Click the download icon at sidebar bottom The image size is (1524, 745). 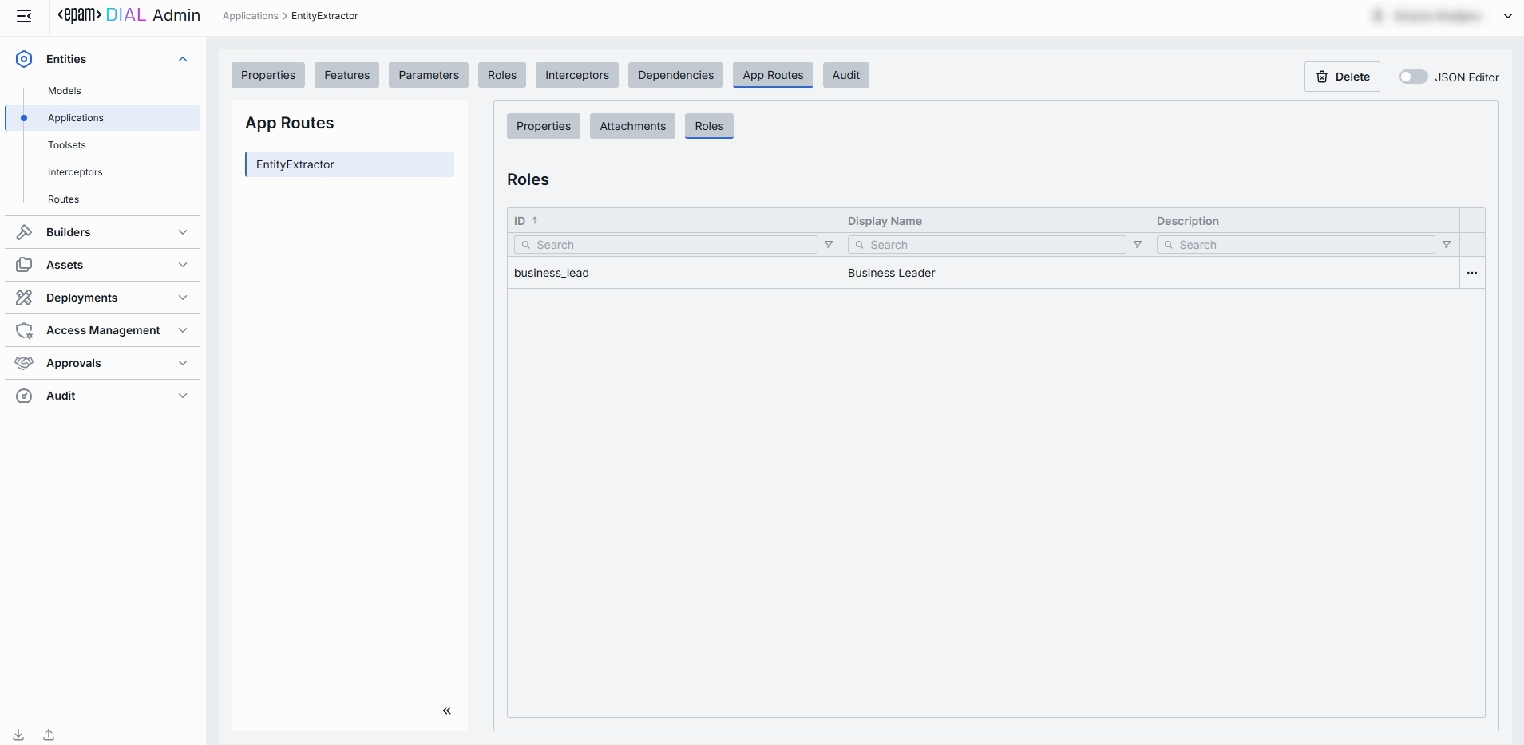pos(18,735)
